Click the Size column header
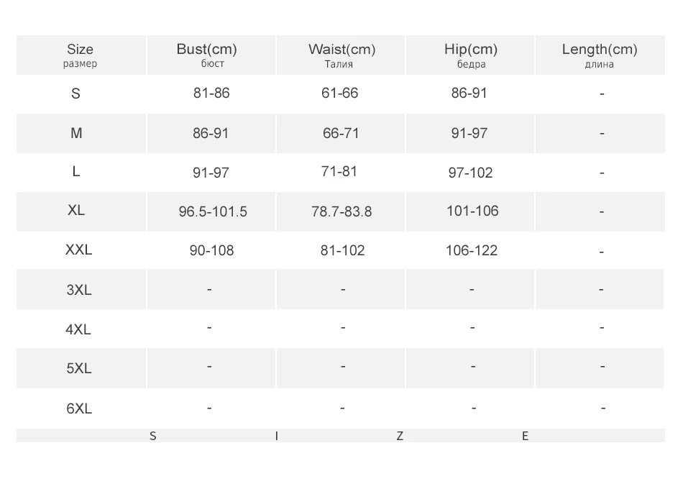Screen dimensions: 683x489 [x=80, y=55]
